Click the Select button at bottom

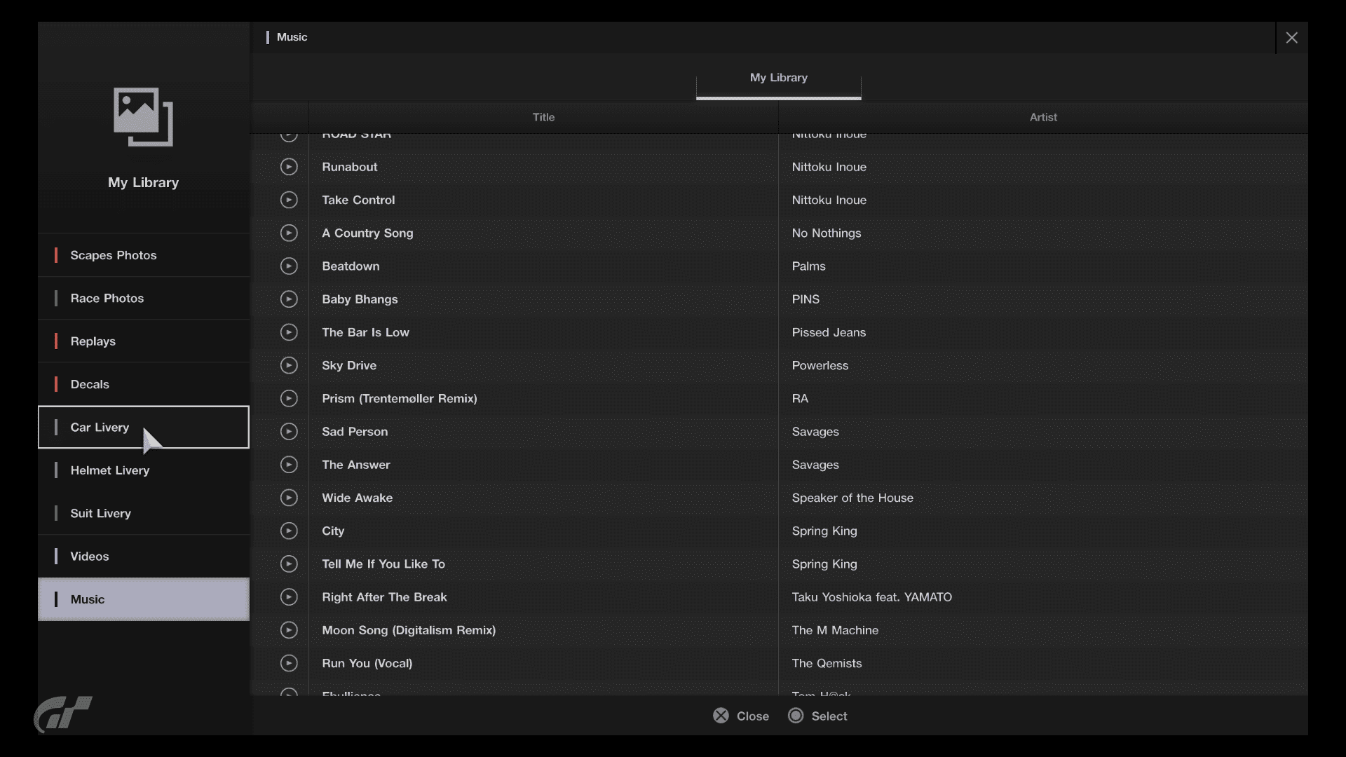pyautogui.click(x=817, y=716)
